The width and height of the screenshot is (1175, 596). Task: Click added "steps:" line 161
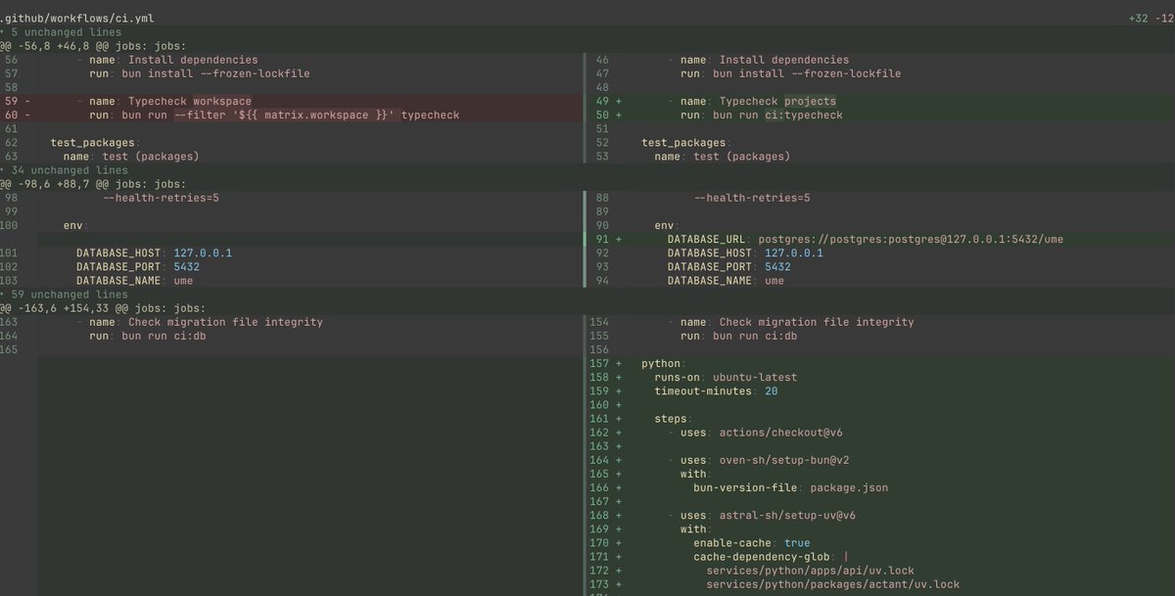click(674, 418)
